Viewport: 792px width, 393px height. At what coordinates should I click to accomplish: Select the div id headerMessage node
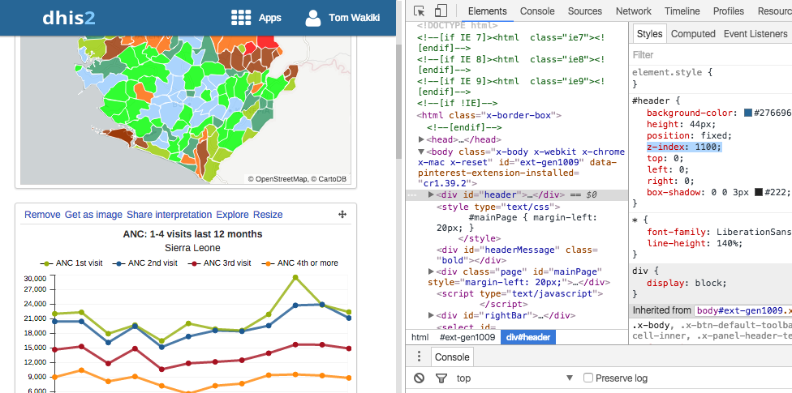[x=518, y=254]
